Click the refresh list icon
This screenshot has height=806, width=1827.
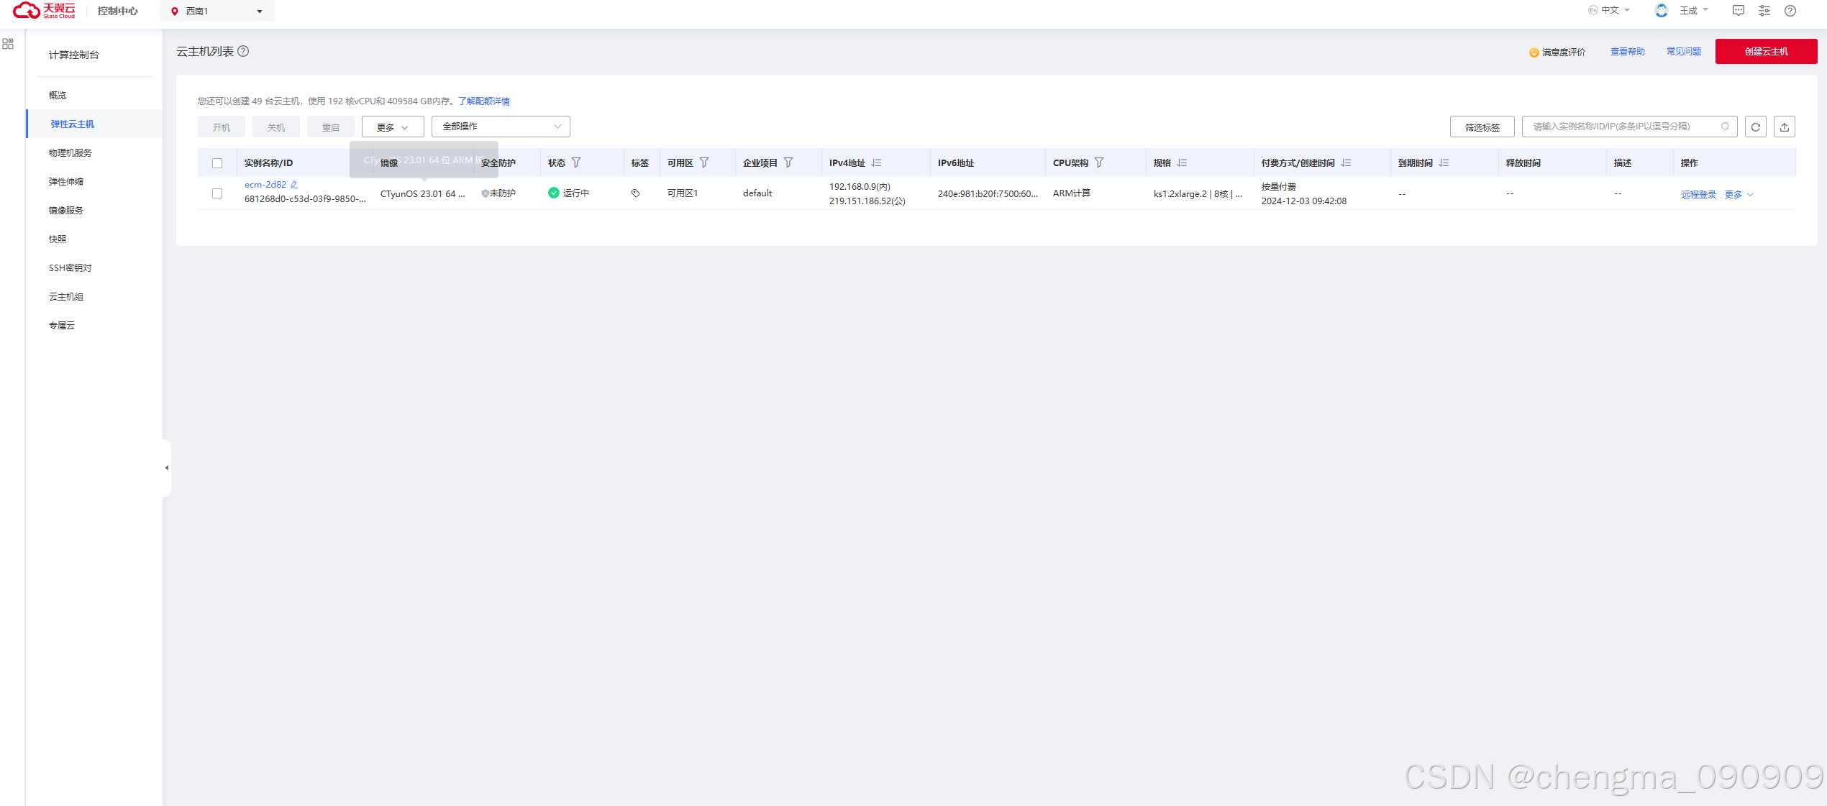click(1755, 127)
